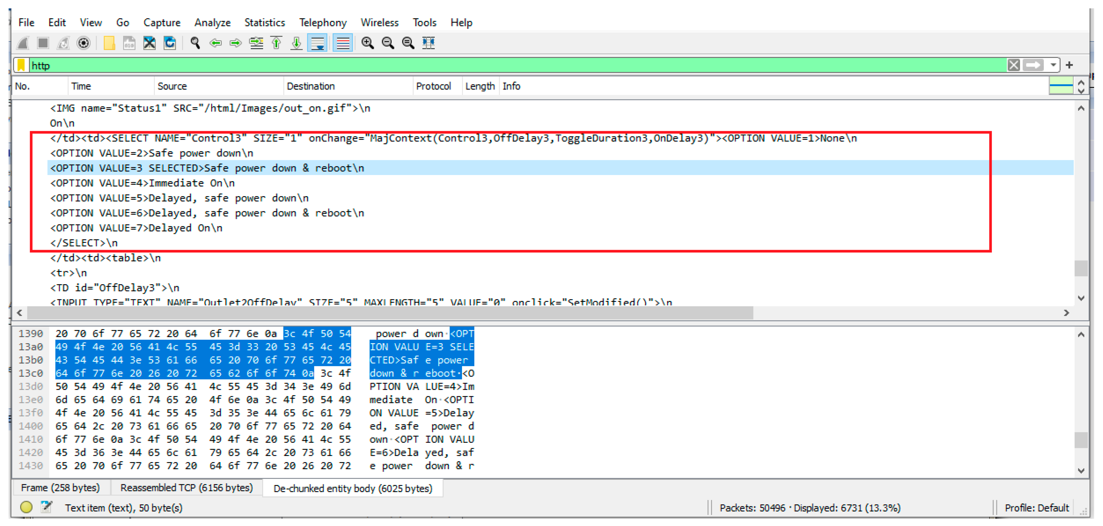Click the Find packet magnifier icon

(x=195, y=43)
